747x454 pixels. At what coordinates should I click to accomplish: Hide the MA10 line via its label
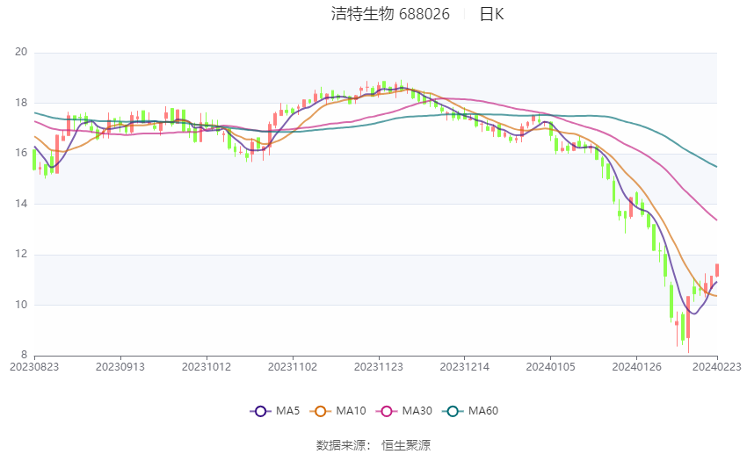(x=351, y=411)
